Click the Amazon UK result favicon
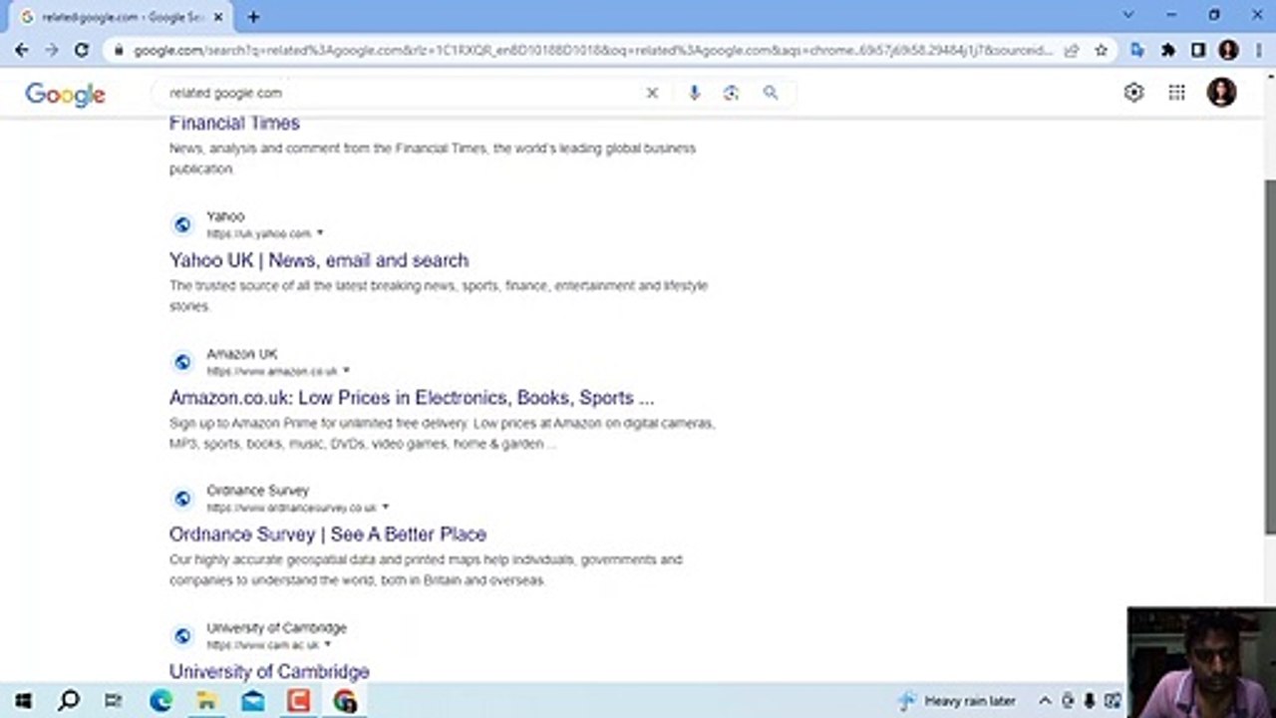The height and width of the screenshot is (718, 1276). (182, 362)
